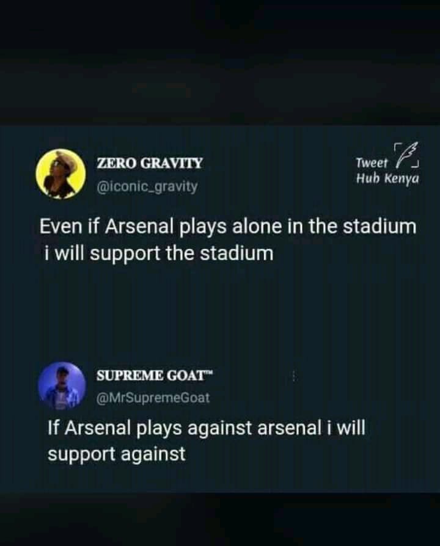Click the TM symbol after SUPREME GOAT

point(209,373)
